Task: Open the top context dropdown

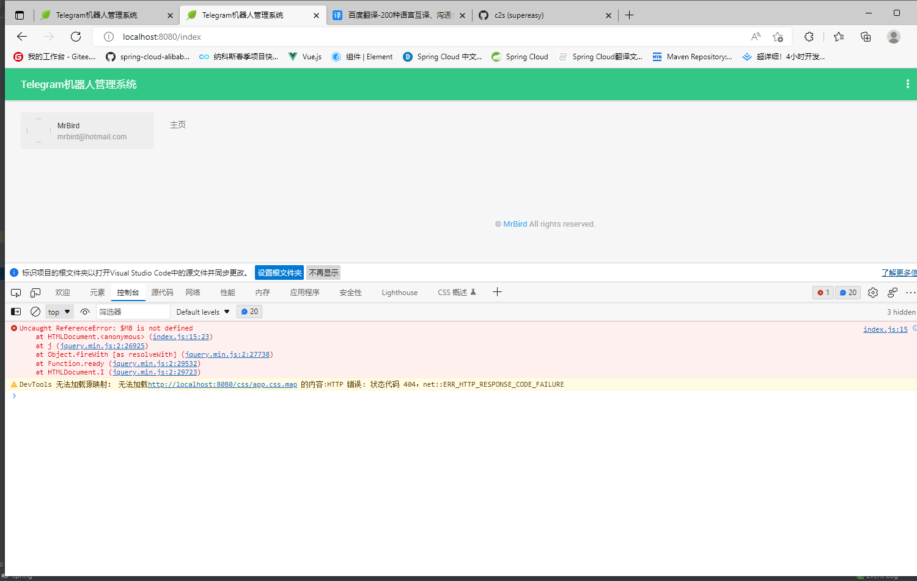Action: [x=59, y=312]
